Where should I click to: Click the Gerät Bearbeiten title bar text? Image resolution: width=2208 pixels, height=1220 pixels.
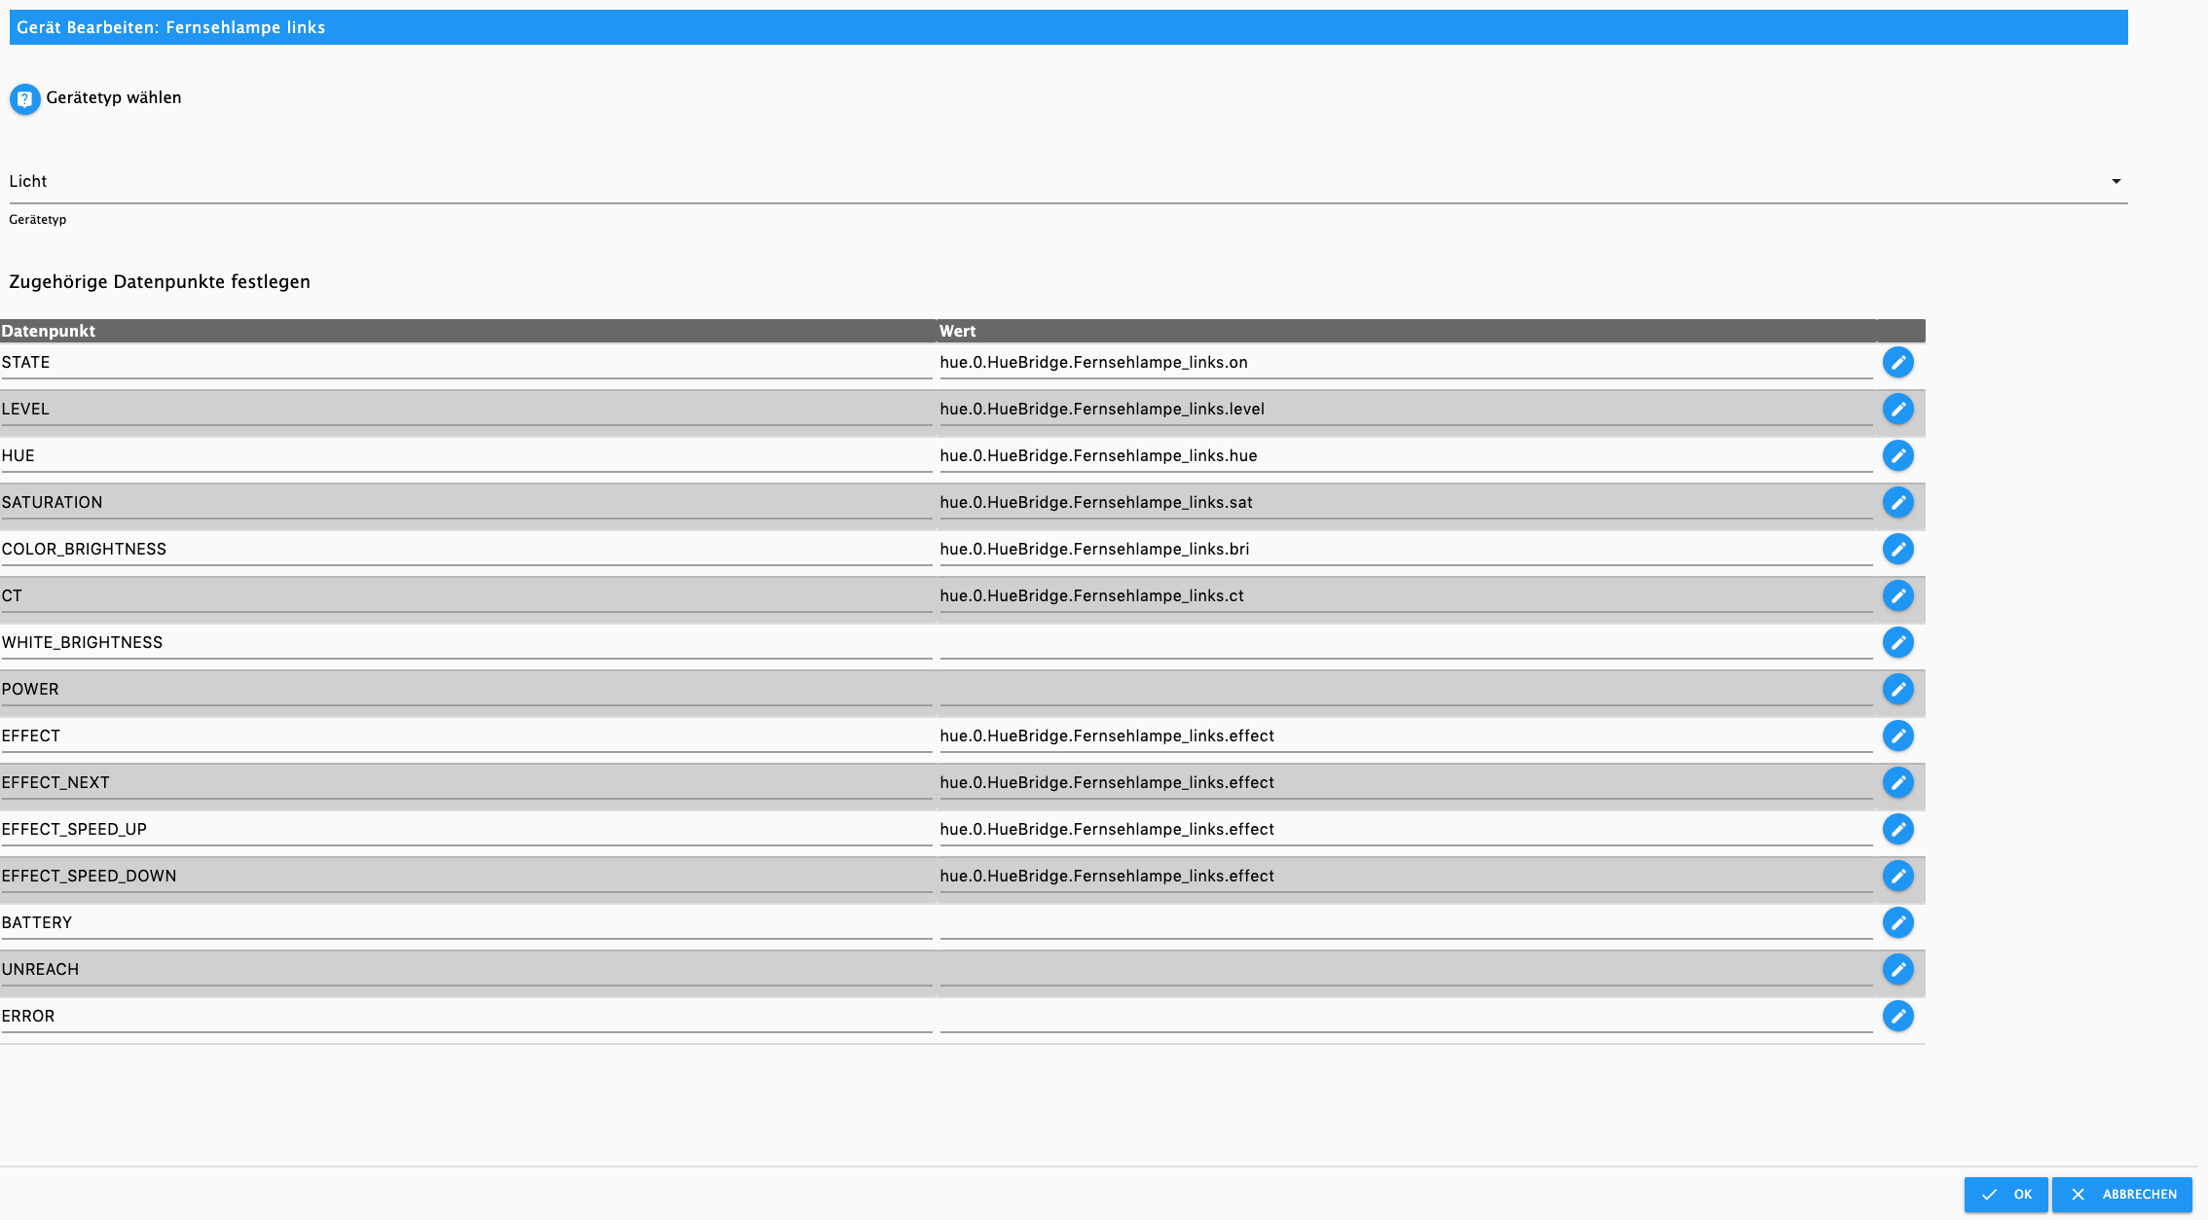click(x=171, y=27)
